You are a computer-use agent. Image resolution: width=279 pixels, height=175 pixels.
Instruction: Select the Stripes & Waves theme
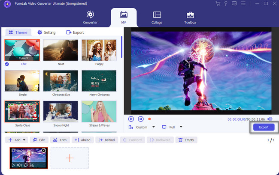point(99,112)
